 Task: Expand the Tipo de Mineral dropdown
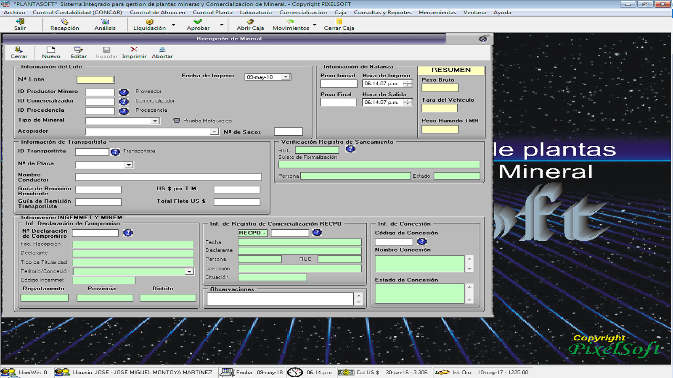click(x=155, y=121)
